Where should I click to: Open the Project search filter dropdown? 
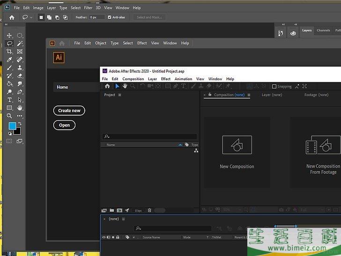click(x=107, y=136)
